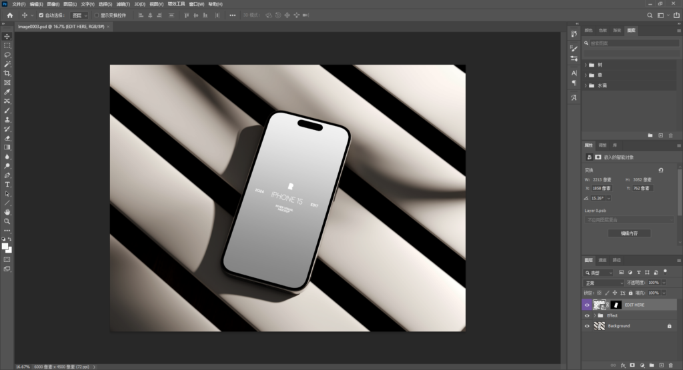Click the EDIT HERE layer mask thumbnail

[x=616, y=305]
